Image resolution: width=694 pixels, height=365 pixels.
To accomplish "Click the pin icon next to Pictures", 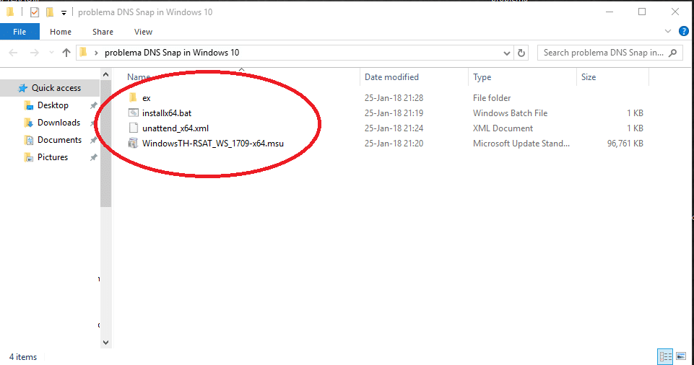I will pyautogui.click(x=93, y=157).
